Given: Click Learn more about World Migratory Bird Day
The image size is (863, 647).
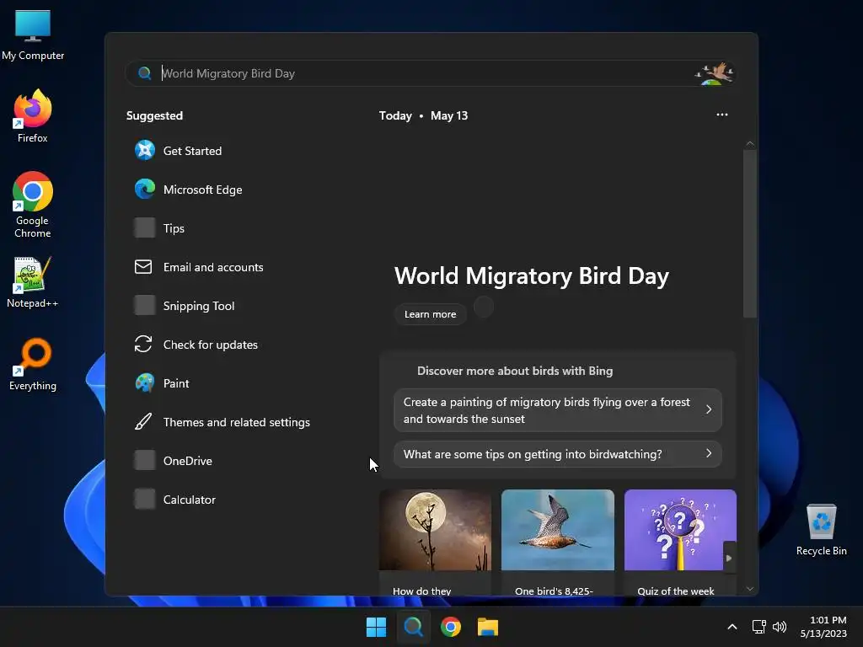Looking at the screenshot, I should [430, 314].
